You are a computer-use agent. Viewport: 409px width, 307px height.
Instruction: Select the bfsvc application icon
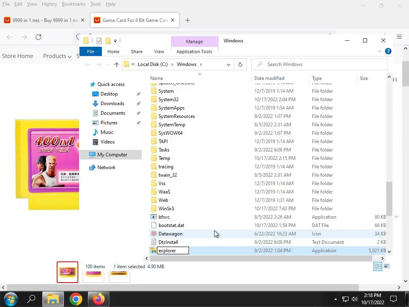pyautogui.click(x=154, y=217)
